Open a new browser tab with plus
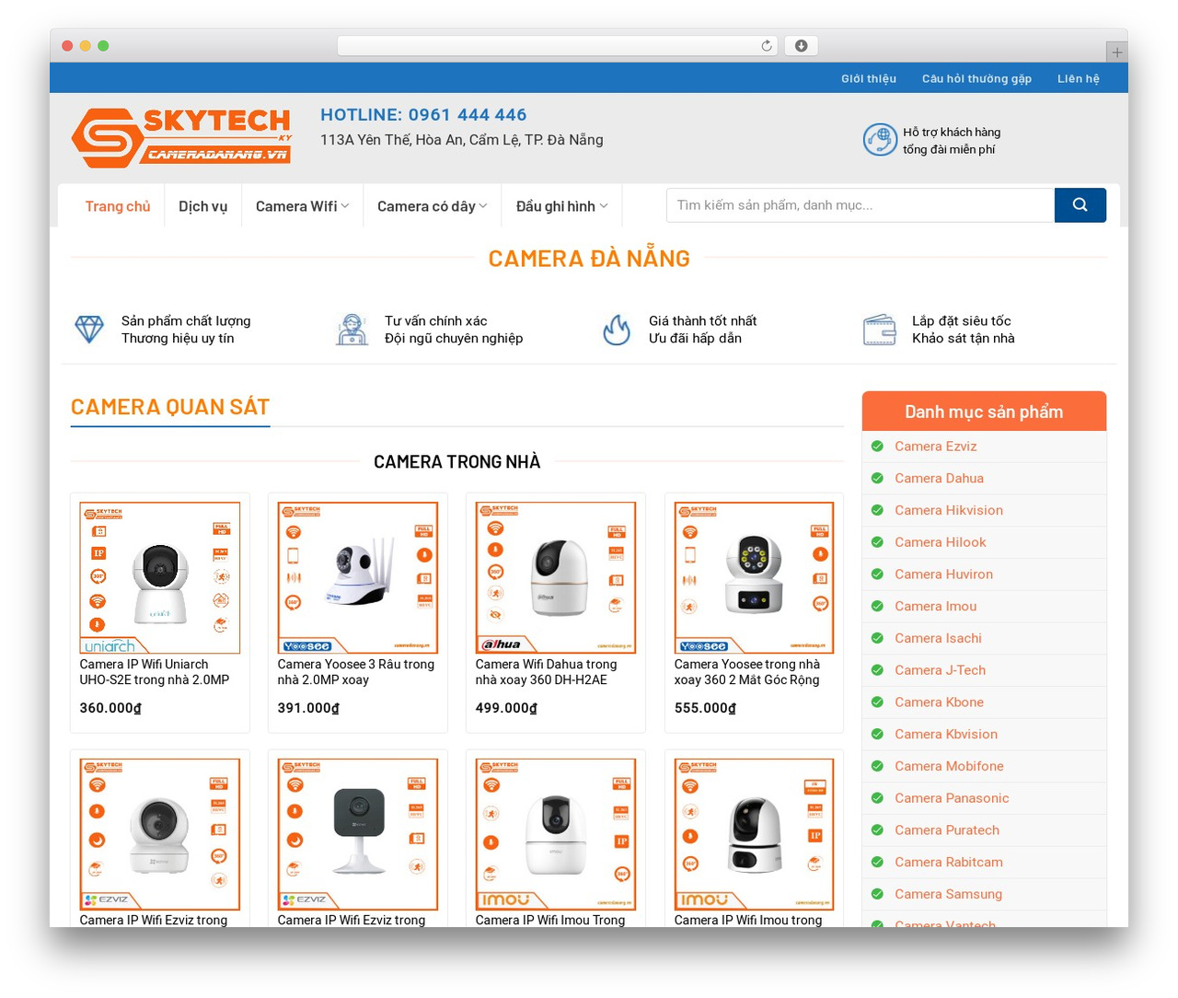1178x998 pixels. pos(1116,52)
